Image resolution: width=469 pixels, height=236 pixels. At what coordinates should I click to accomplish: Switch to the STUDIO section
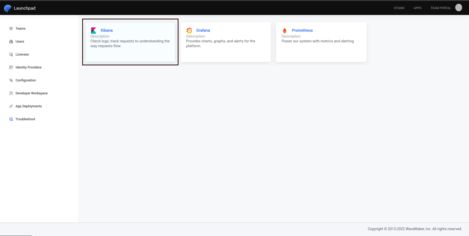point(399,8)
